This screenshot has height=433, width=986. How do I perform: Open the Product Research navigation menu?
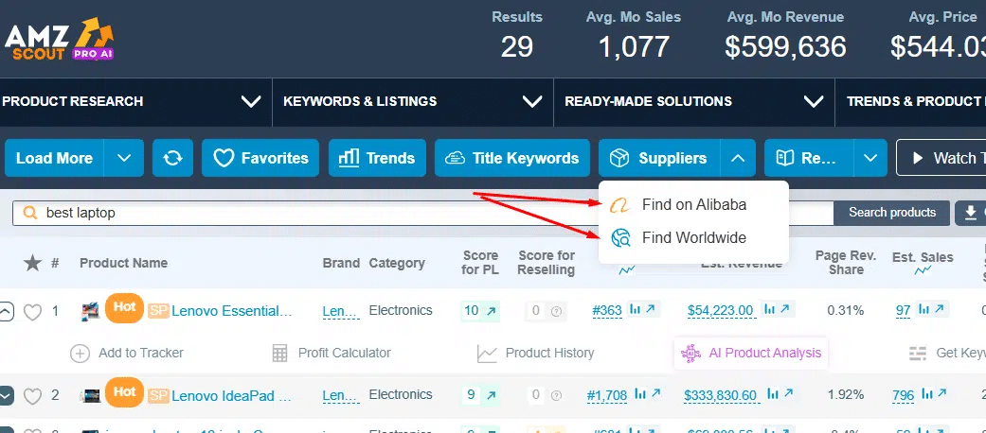coord(131,101)
